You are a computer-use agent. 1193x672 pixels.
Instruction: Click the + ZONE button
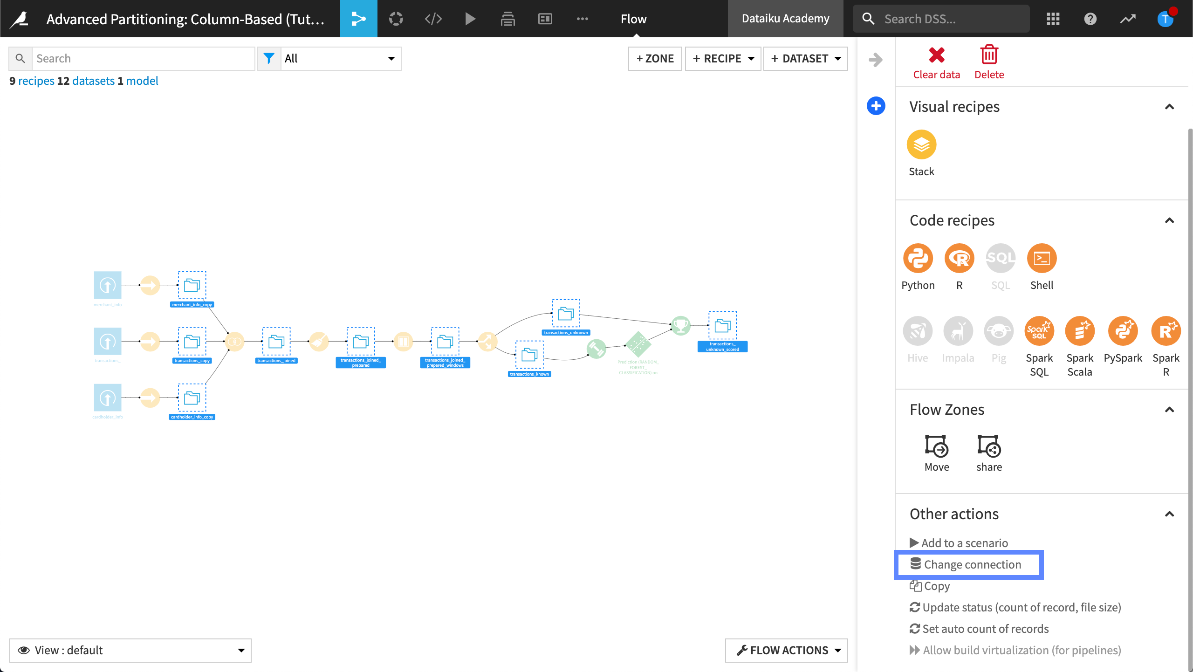point(655,58)
